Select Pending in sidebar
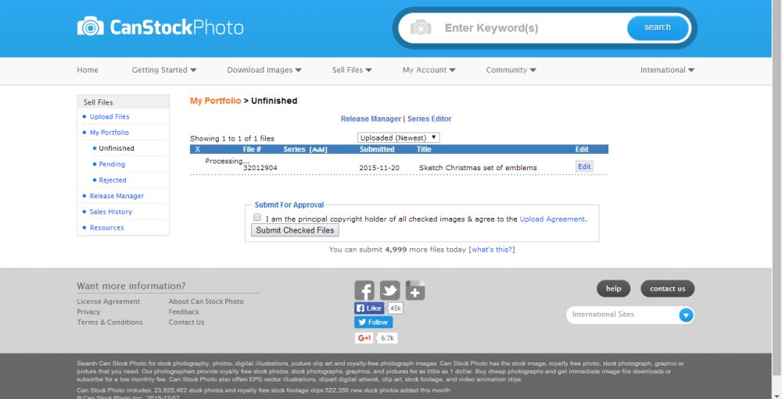The width and height of the screenshot is (782, 399). coord(112,165)
